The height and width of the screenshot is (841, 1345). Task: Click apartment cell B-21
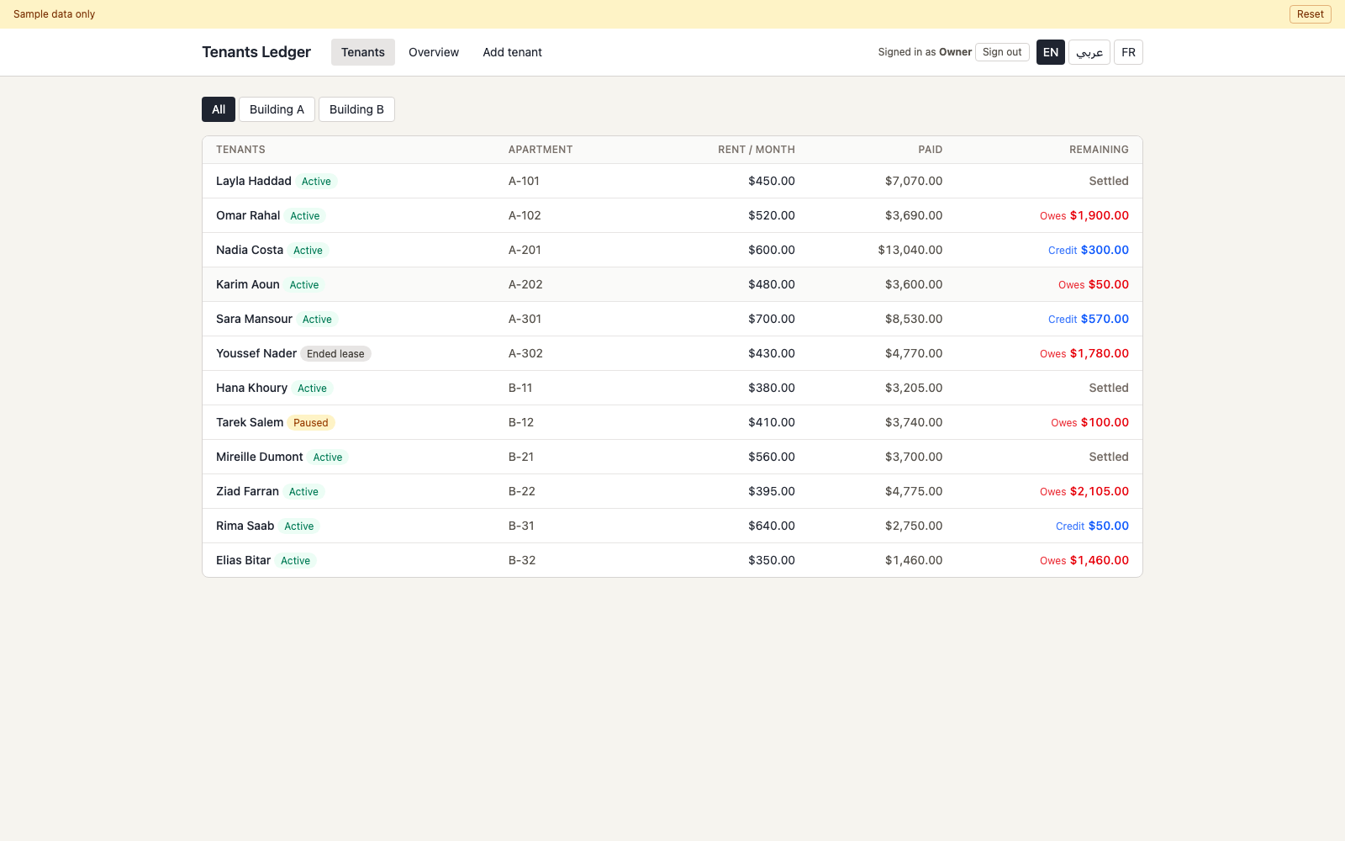pyautogui.click(x=521, y=457)
